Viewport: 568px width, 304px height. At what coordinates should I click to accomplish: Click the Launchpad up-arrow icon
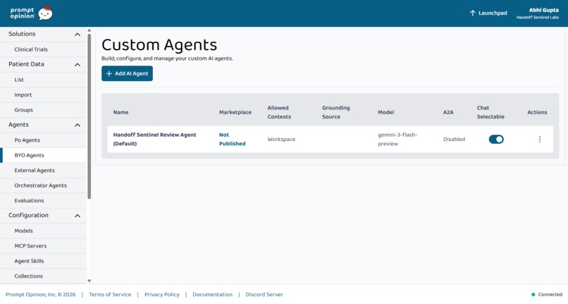[x=472, y=13]
